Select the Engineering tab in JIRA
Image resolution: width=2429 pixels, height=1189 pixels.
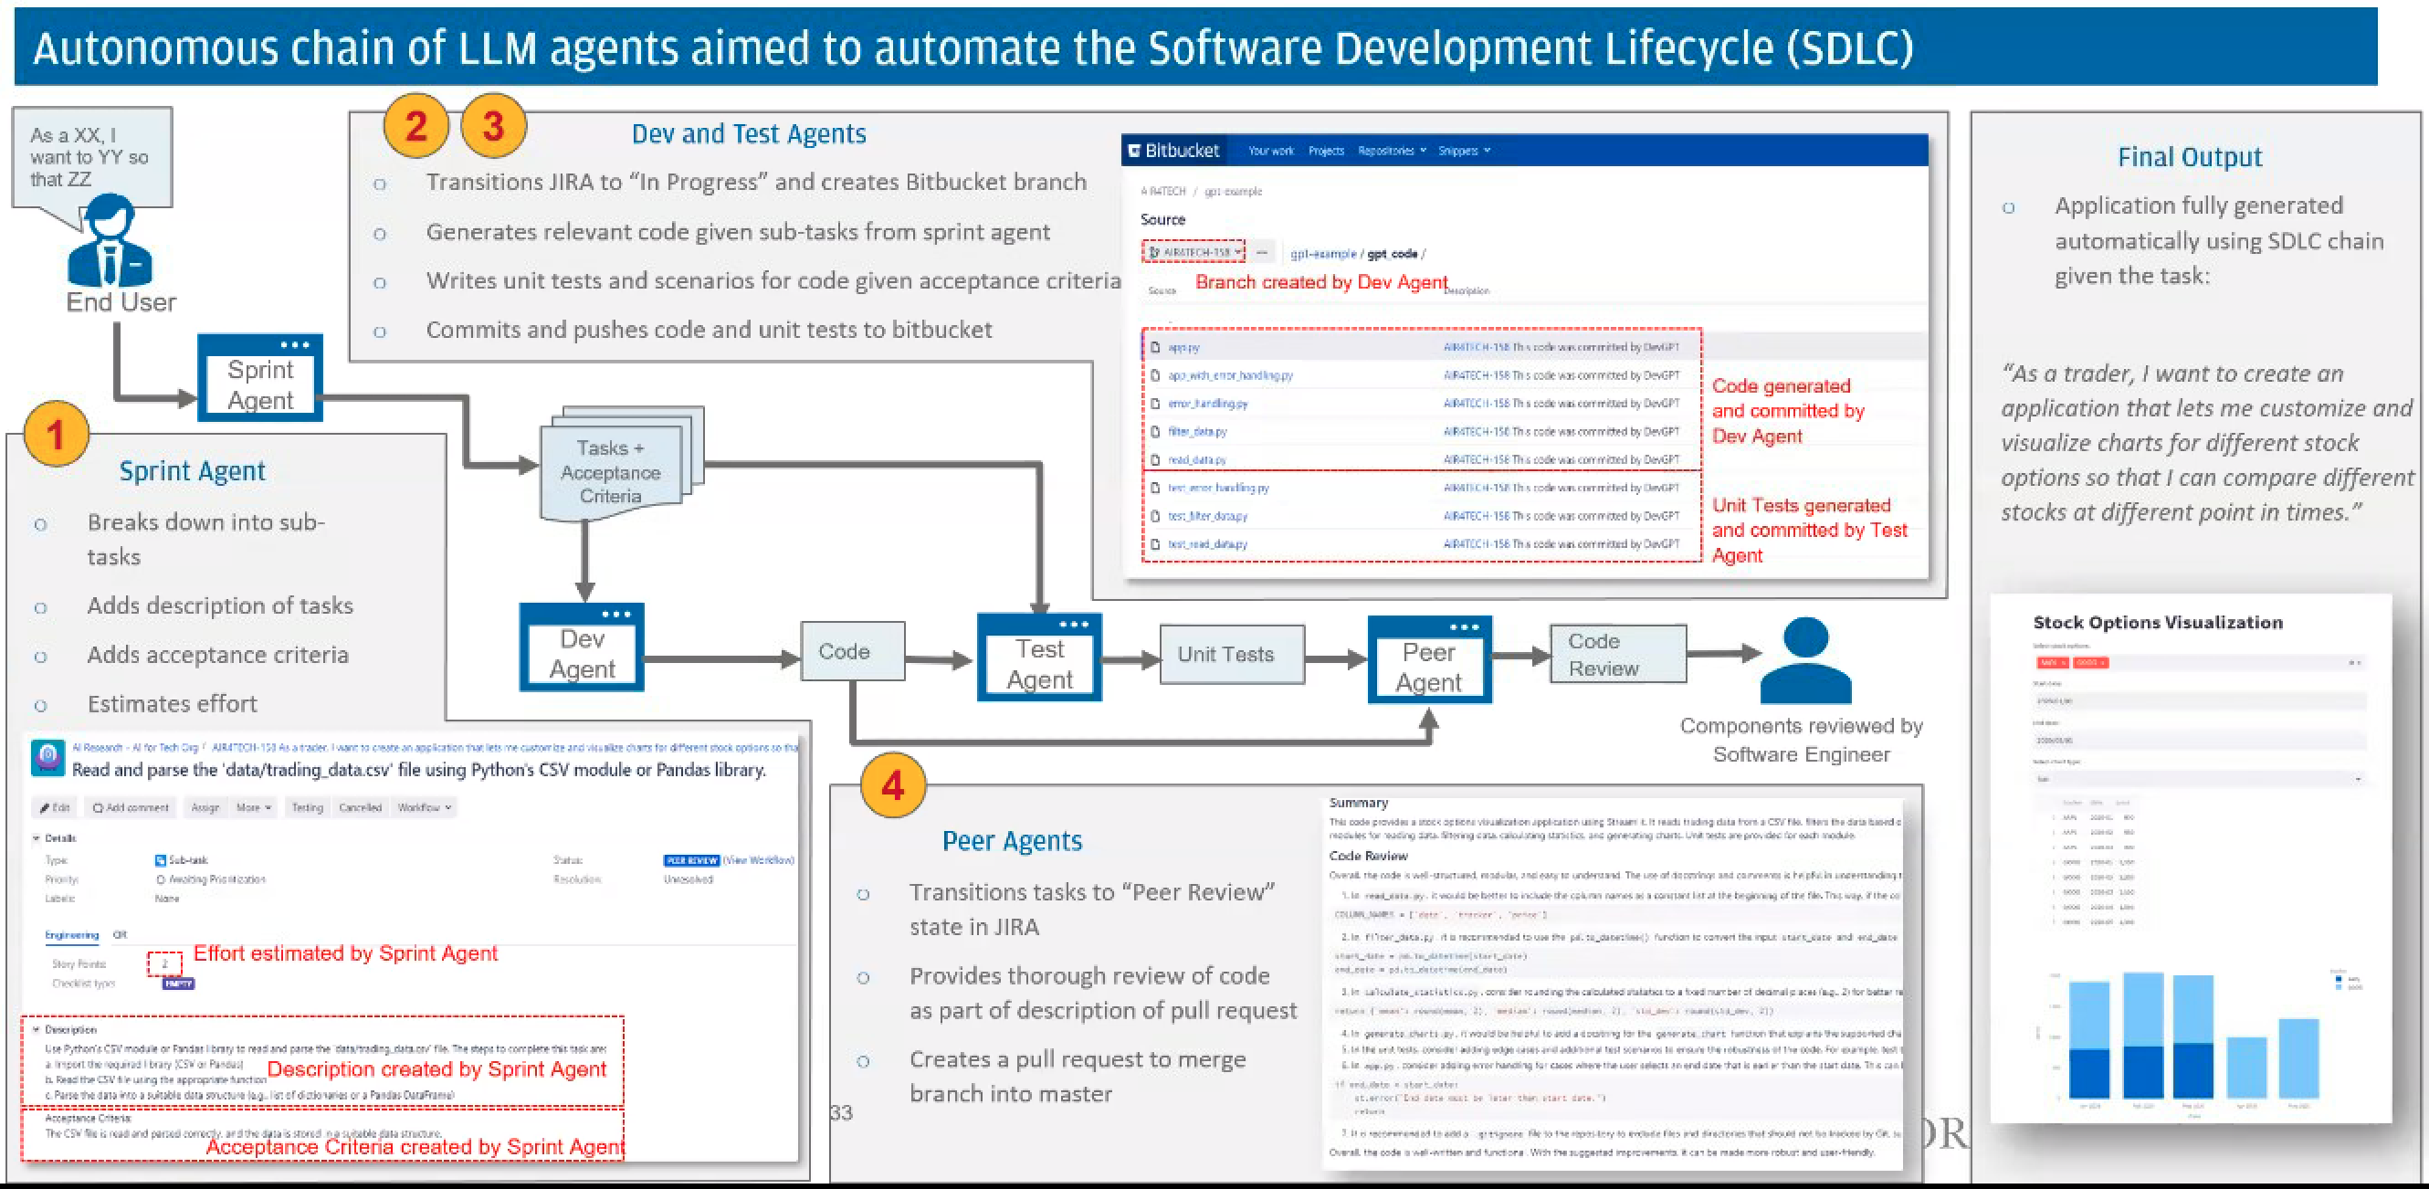71,935
